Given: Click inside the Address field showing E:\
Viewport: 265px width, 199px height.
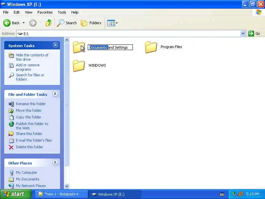Looking at the screenshot, I should coord(129,34).
